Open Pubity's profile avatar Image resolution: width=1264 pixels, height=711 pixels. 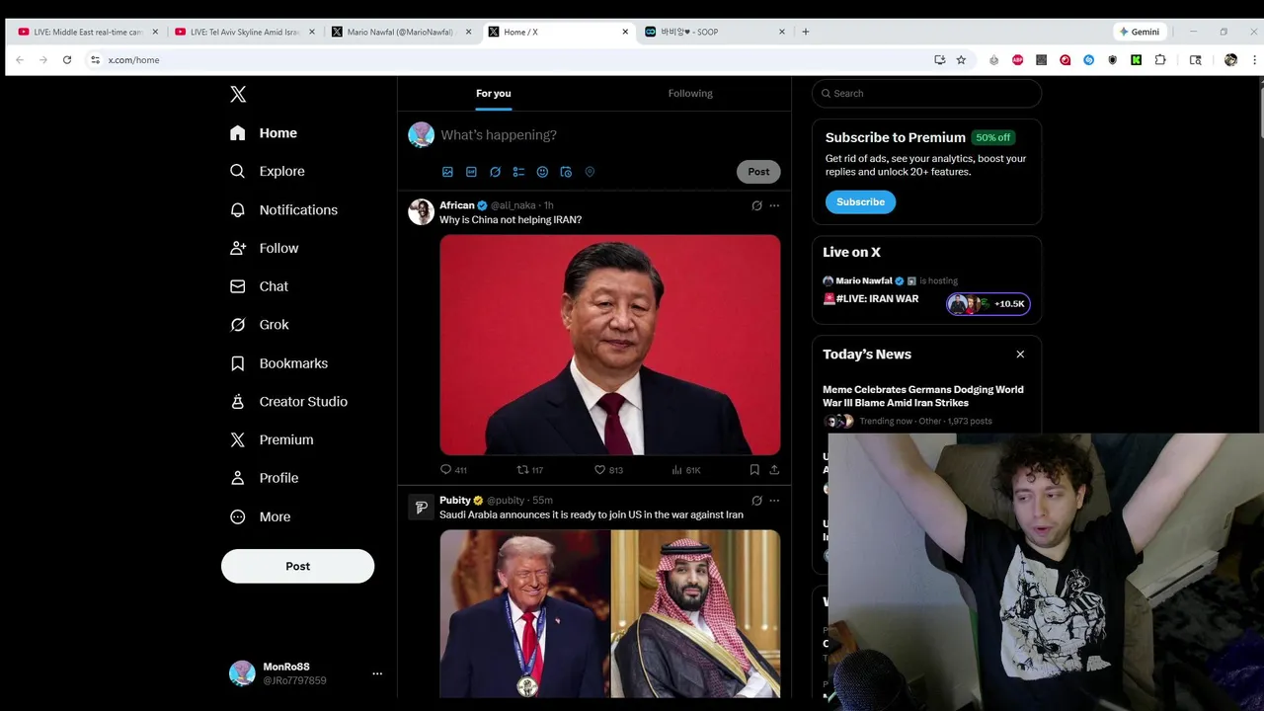tap(421, 508)
